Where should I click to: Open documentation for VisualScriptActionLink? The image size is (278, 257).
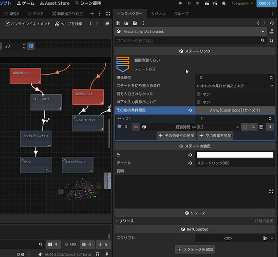[272, 31]
